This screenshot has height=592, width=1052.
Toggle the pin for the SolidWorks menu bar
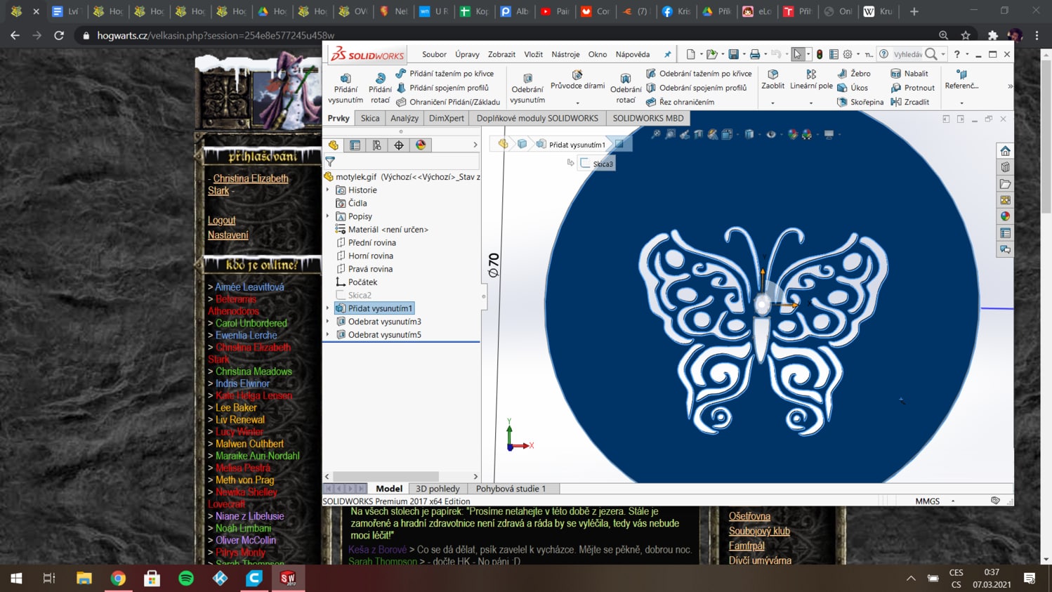tap(667, 54)
